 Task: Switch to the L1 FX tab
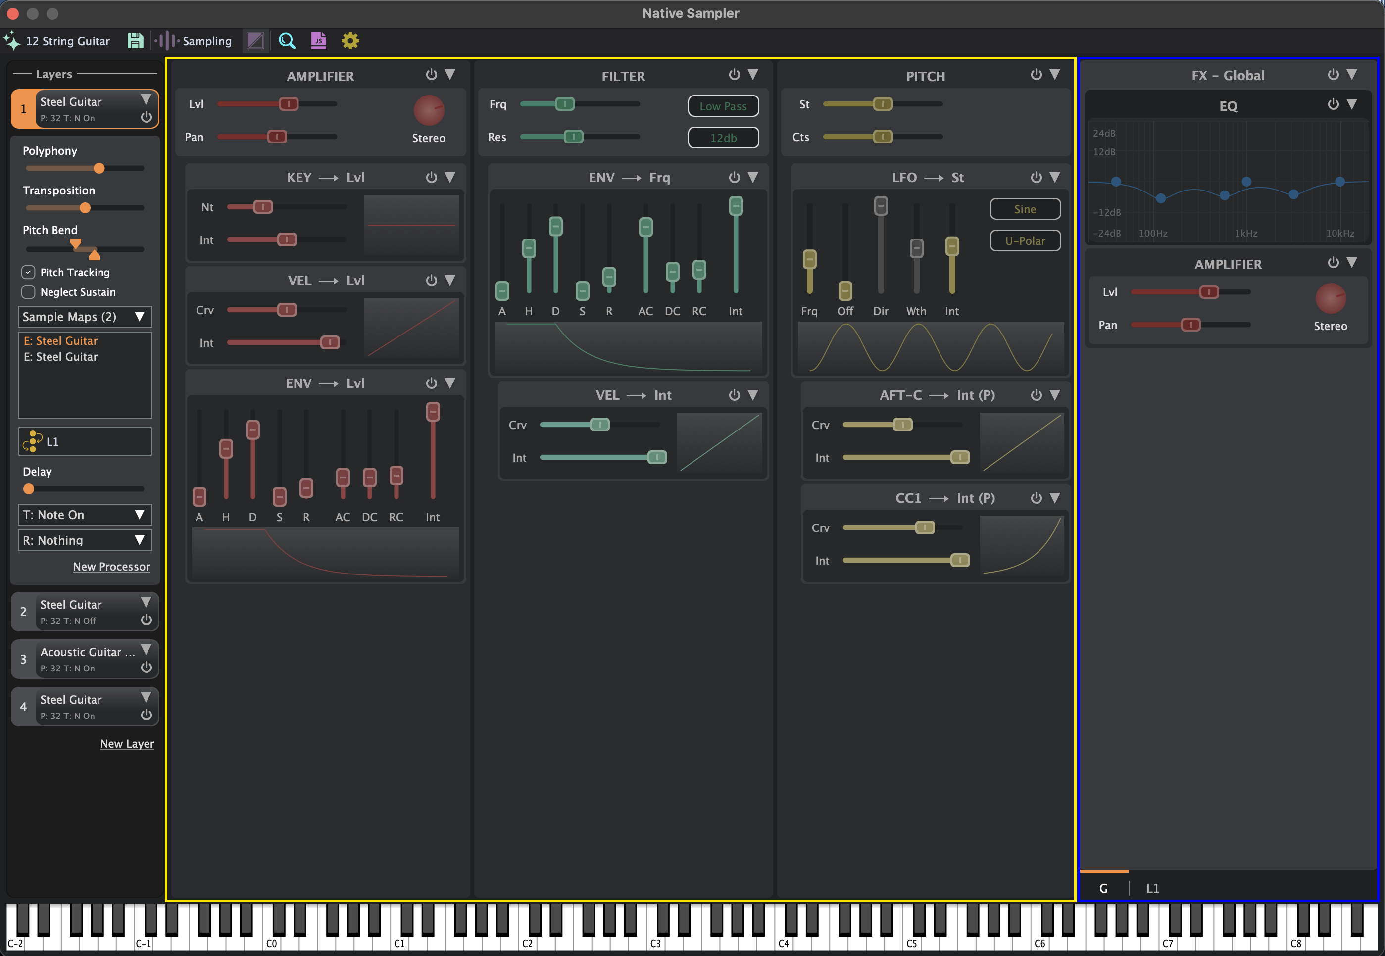point(1152,888)
